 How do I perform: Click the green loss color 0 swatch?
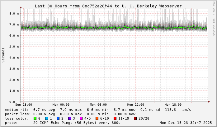point(35,118)
